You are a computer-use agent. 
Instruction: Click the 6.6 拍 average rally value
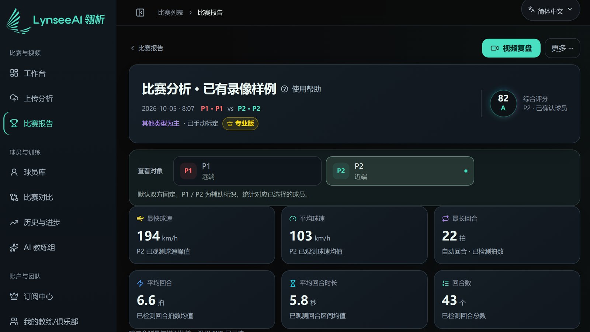pyautogui.click(x=150, y=300)
